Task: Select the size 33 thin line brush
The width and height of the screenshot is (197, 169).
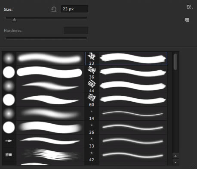Action: point(126,141)
